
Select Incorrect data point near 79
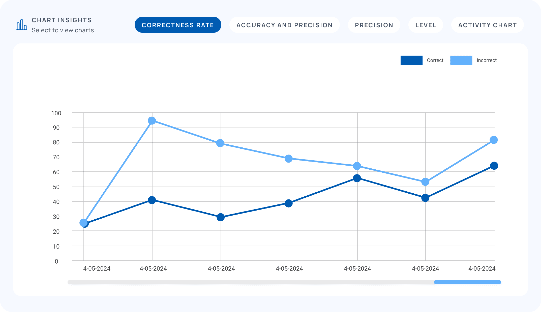click(220, 143)
